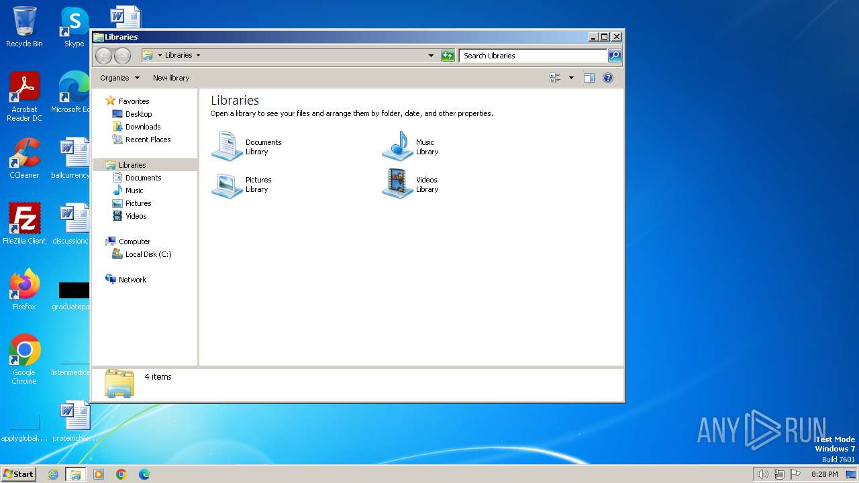Click into the Search Libraries field
859x483 pixels.
534,56
